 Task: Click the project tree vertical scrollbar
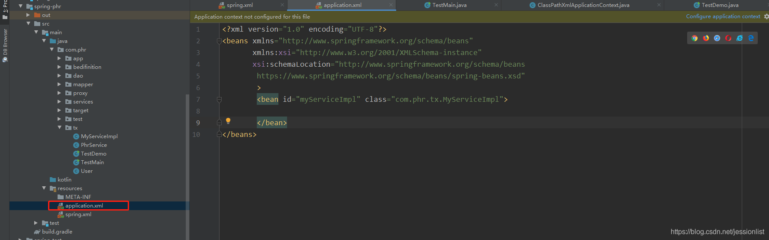[187, 167]
